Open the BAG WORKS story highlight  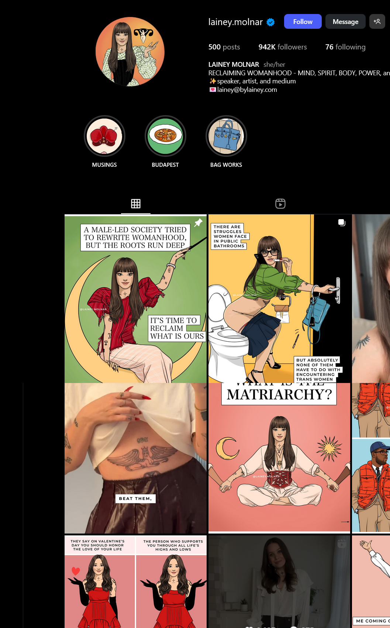coord(226,136)
